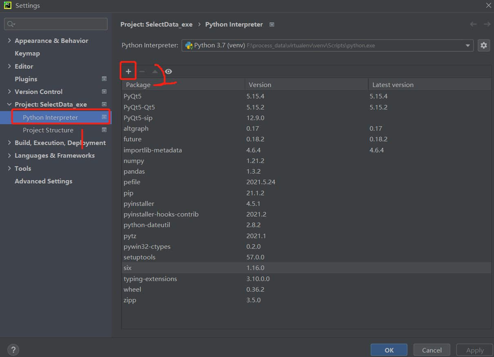Navigate forward with the right arrow
The image size is (494, 357).
point(487,24)
